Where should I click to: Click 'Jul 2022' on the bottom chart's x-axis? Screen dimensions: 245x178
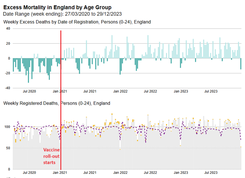150,173
